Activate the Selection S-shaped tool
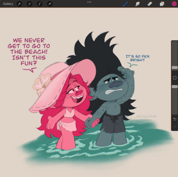 coord(40,4)
